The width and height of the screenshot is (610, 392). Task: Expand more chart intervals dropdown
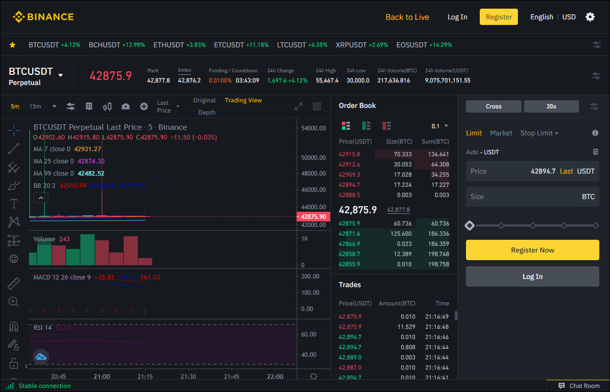click(54, 106)
